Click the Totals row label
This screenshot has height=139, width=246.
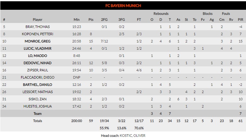(37, 121)
